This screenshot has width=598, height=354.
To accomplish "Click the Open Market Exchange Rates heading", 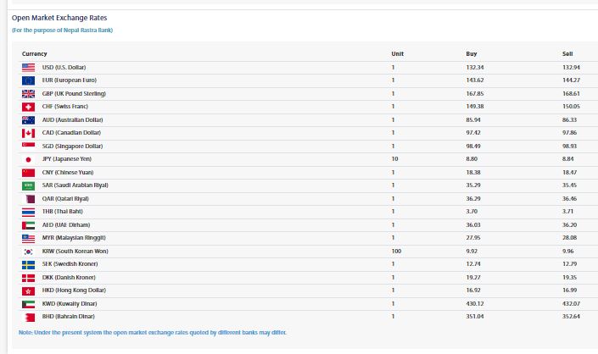I will click(59, 18).
